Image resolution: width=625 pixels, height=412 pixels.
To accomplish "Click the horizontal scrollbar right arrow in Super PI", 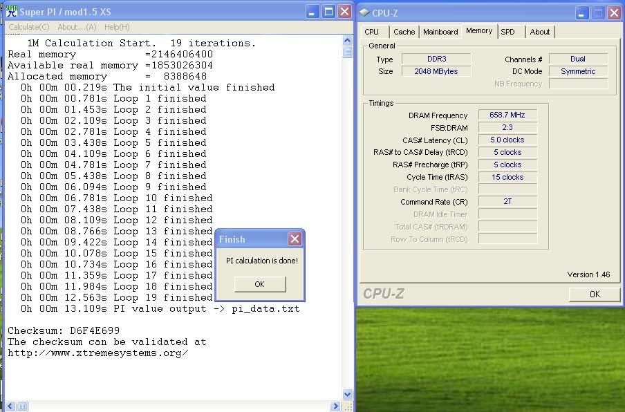I will [335, 406].
